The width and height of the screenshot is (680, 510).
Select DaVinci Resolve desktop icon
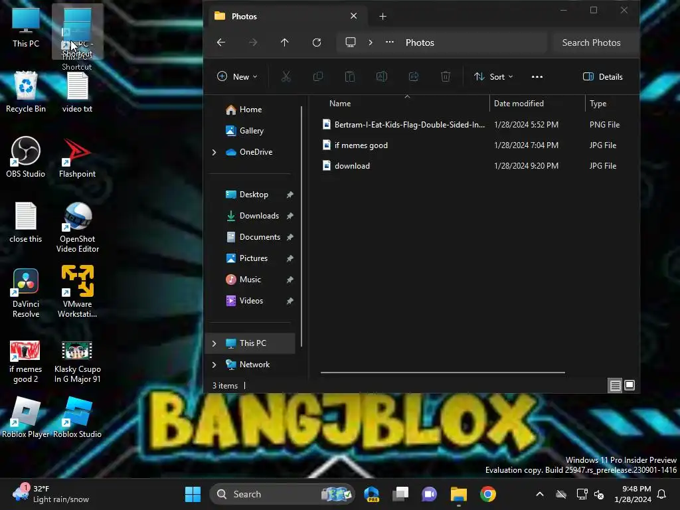click(26, 293)
